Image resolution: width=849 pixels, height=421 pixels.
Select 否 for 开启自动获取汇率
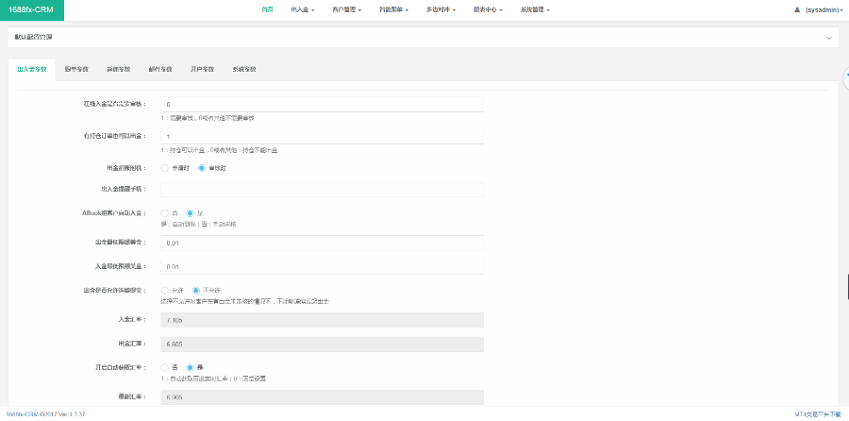[x=164, y=367]
